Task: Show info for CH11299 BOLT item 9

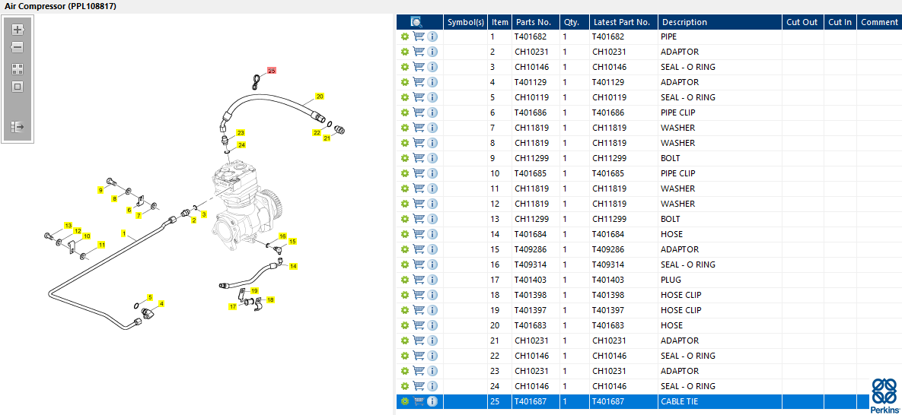Action: [432, 158]
